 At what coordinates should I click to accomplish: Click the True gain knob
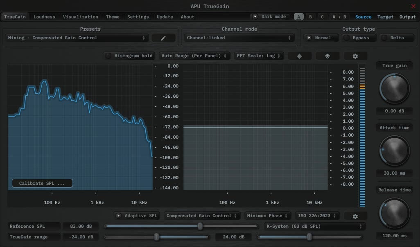click(394, 89)
